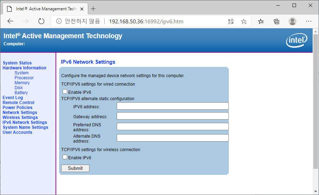Open the Memory information page
The height and width of the screenshot is (195, 319).
pos(22,83)
